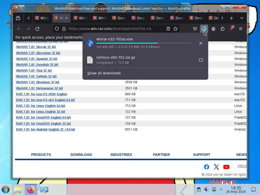260x195 pixels.
Task: Download WinRAR 7.01 Turkish 32 bit
Action: click(x=36, y=76)
